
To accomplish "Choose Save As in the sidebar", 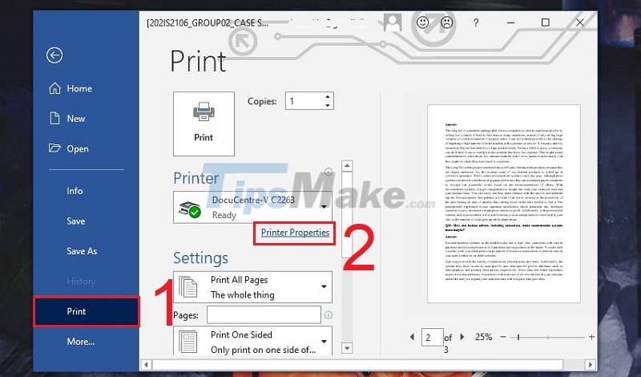I will [x=82, y=251].
